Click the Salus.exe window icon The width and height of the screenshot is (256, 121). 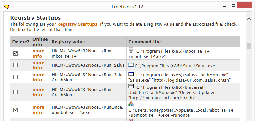click(131, 65)
